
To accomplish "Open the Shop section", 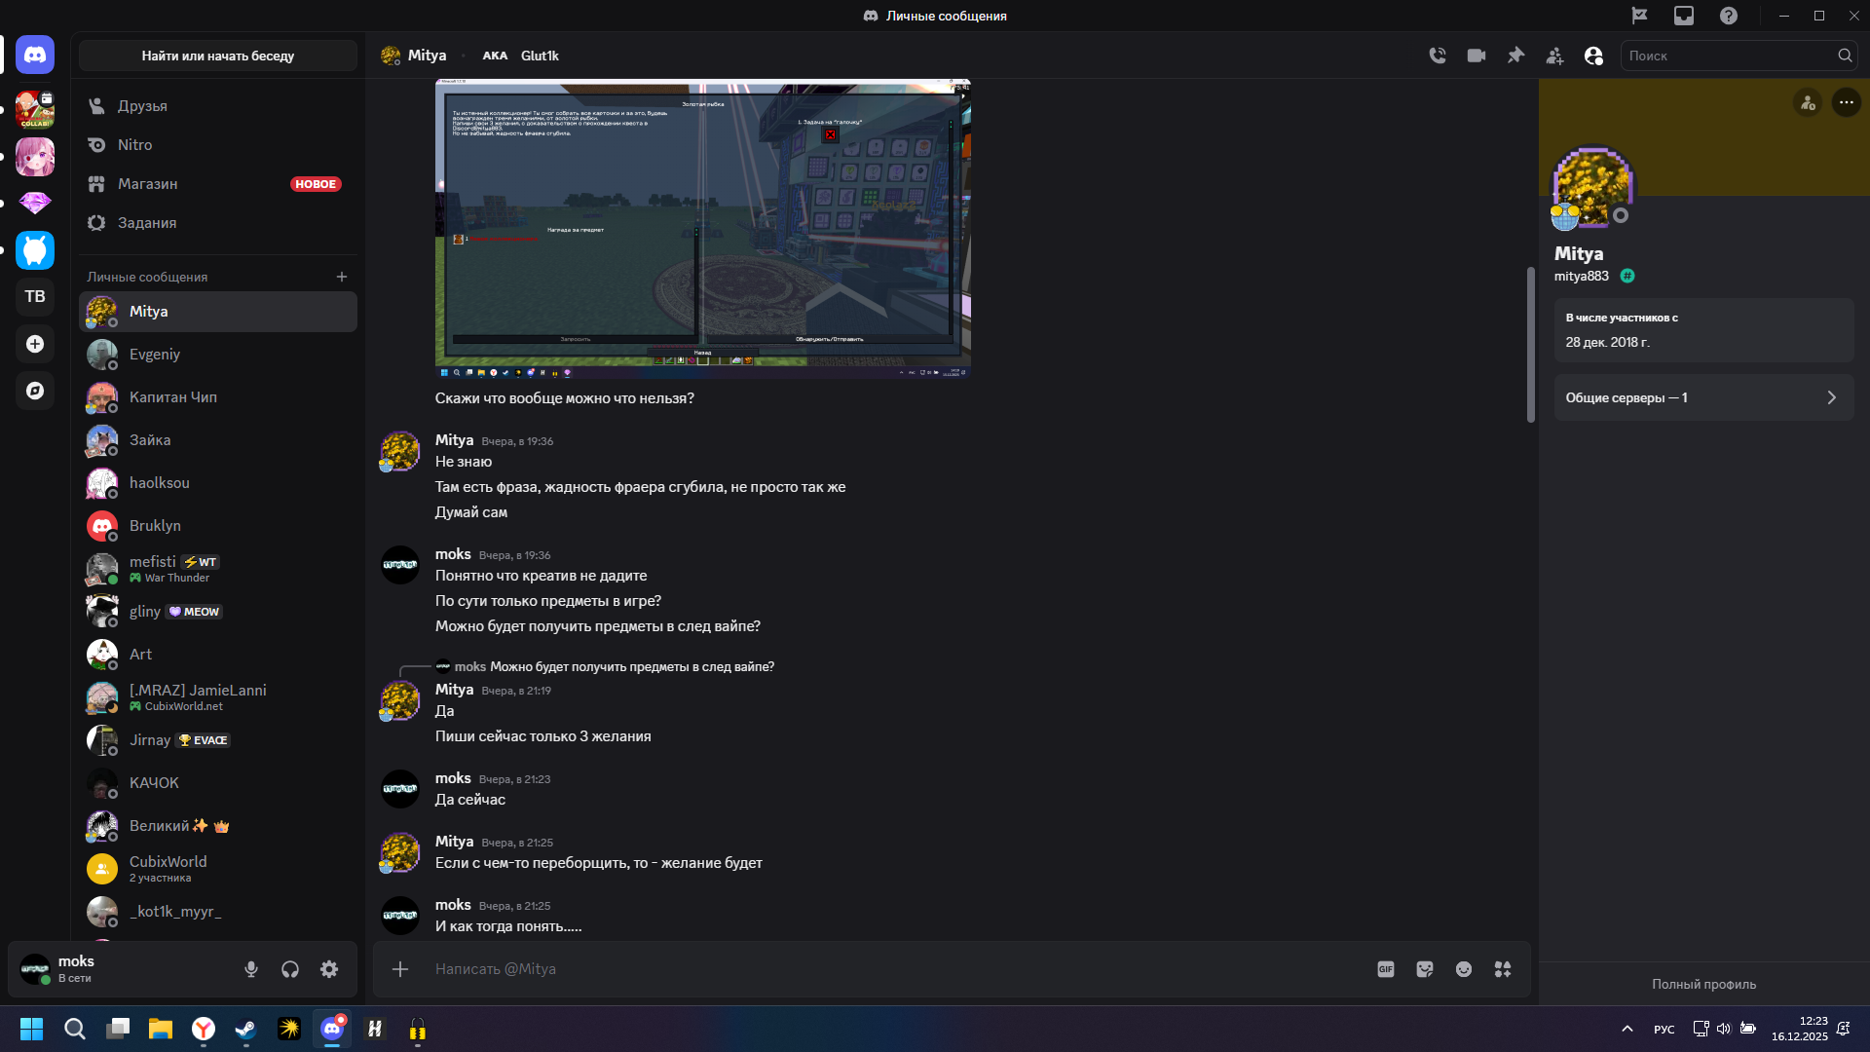I will click(x=147, y=183).
